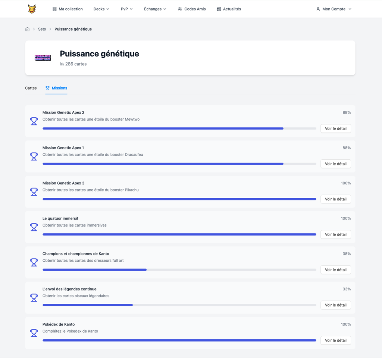The height and width of the screenshot is (361, 382).
Task: Click the Obtenir toutes les cartes immersives description
Action: pyautogui.click(x=75, y=225)
